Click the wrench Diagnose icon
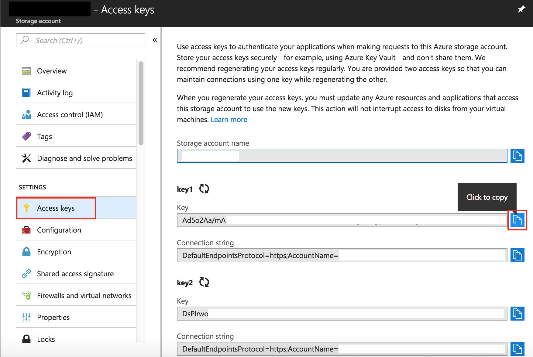The image size is (533, 357). point(26,158)
